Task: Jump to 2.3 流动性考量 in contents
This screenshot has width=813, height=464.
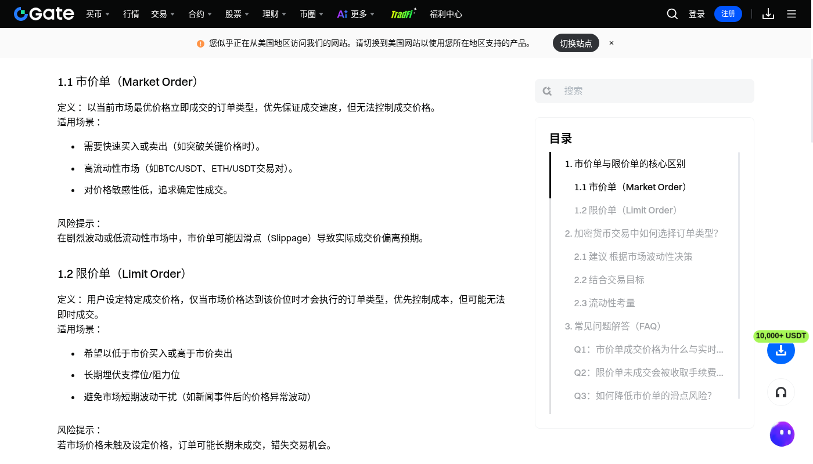Action: [x=605, y=303]
